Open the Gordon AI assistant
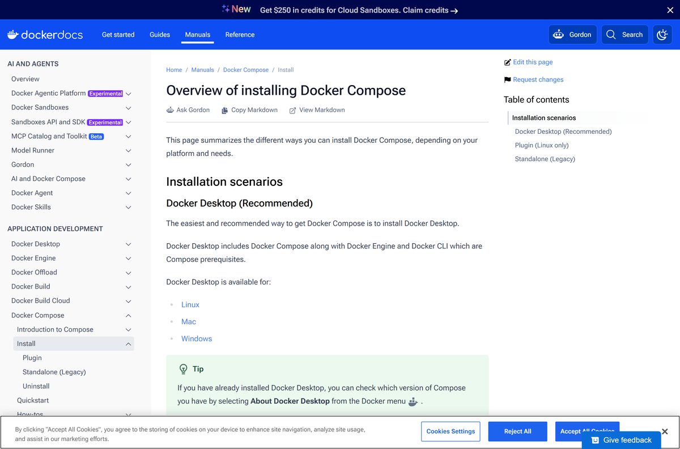Screen dimensions: 680x449 (x=572, y=35)
